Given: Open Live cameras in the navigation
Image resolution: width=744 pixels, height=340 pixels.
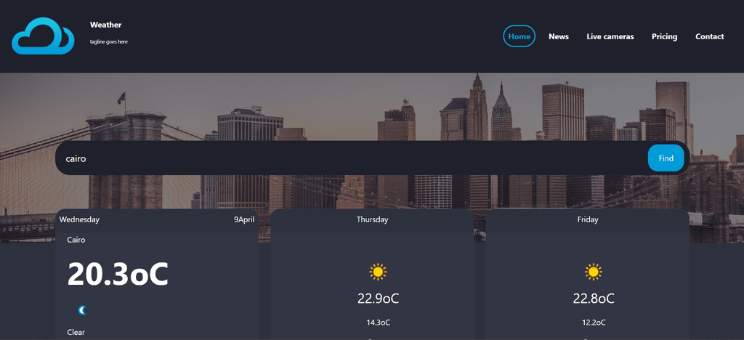Looking at the screenshot, I should [x=610, y=36].
